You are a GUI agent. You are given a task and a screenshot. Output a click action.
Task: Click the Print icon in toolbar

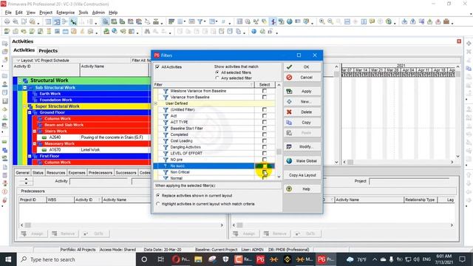(x=7, y=21)
